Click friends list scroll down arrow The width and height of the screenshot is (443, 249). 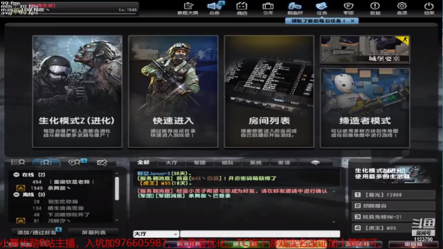117,220
